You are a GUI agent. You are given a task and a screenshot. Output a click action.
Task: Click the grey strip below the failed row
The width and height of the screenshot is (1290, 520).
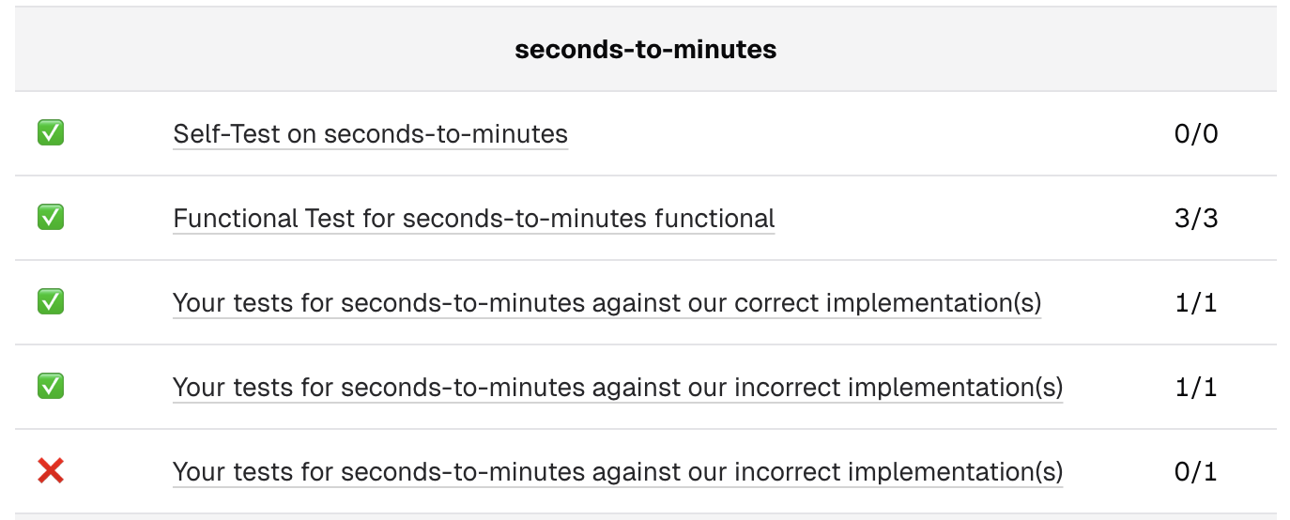click(645, 516)
